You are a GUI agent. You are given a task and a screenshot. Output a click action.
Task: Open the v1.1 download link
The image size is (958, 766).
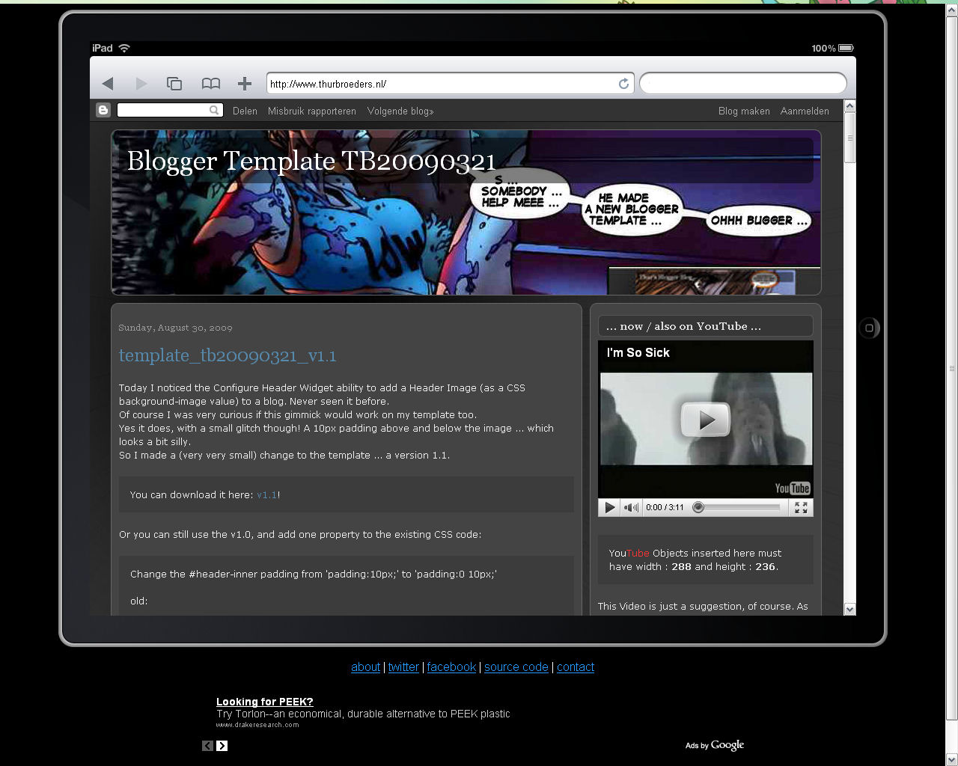[266, 494]
